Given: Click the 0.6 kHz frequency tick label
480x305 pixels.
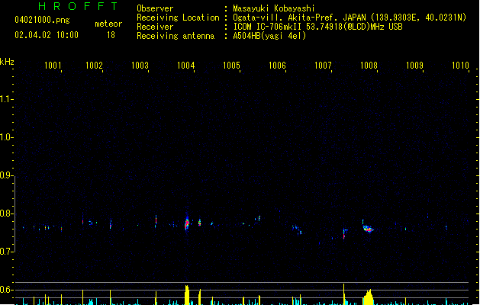Looking at the screenshot, I should [x=5, y=290].
